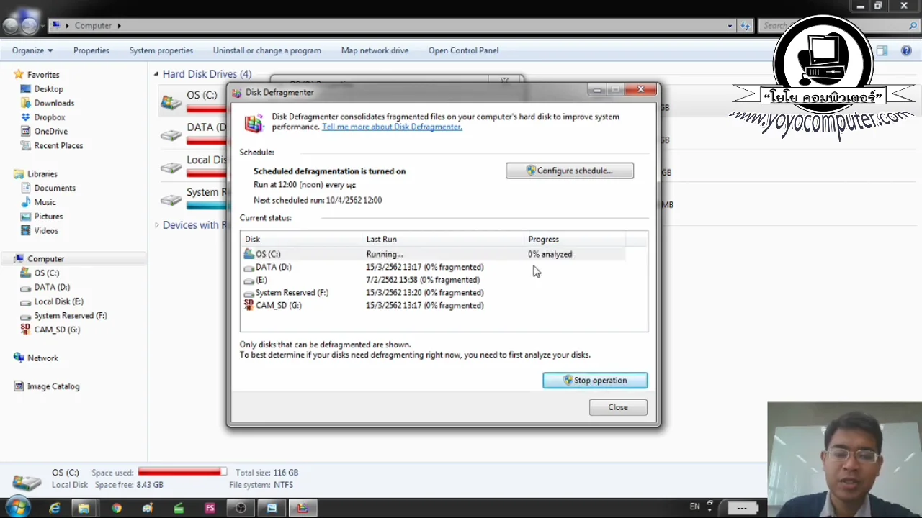The height and width of the screenshot is (518, 922).
Task: Open OBS Studio from the taskbar
Action: click(x=241, y=508)
